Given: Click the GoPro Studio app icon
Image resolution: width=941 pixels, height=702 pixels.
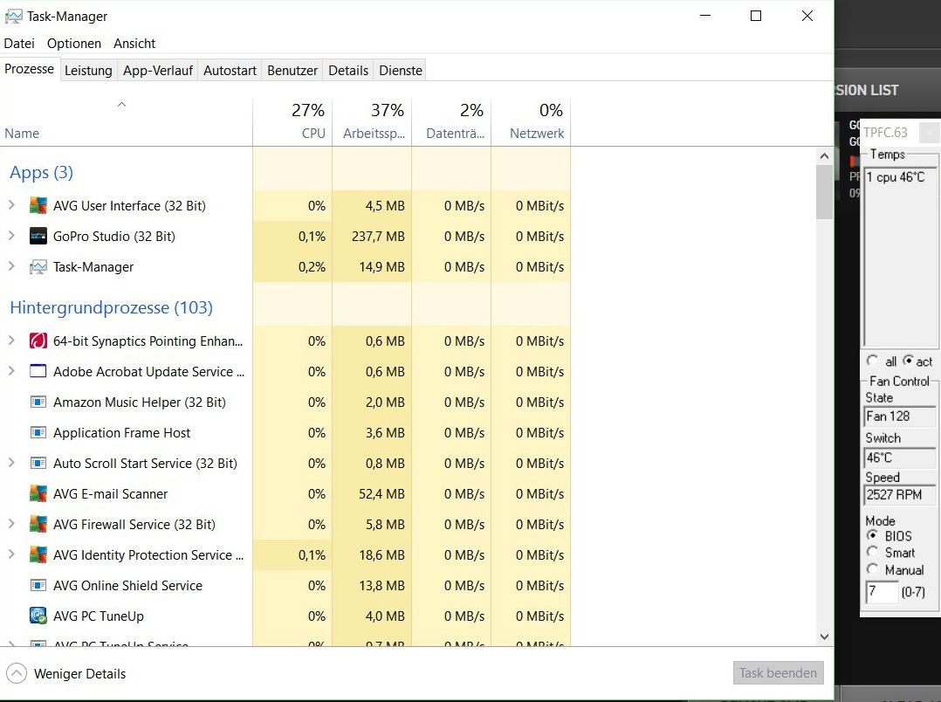Looking at the screenshot, I should 38,237.
